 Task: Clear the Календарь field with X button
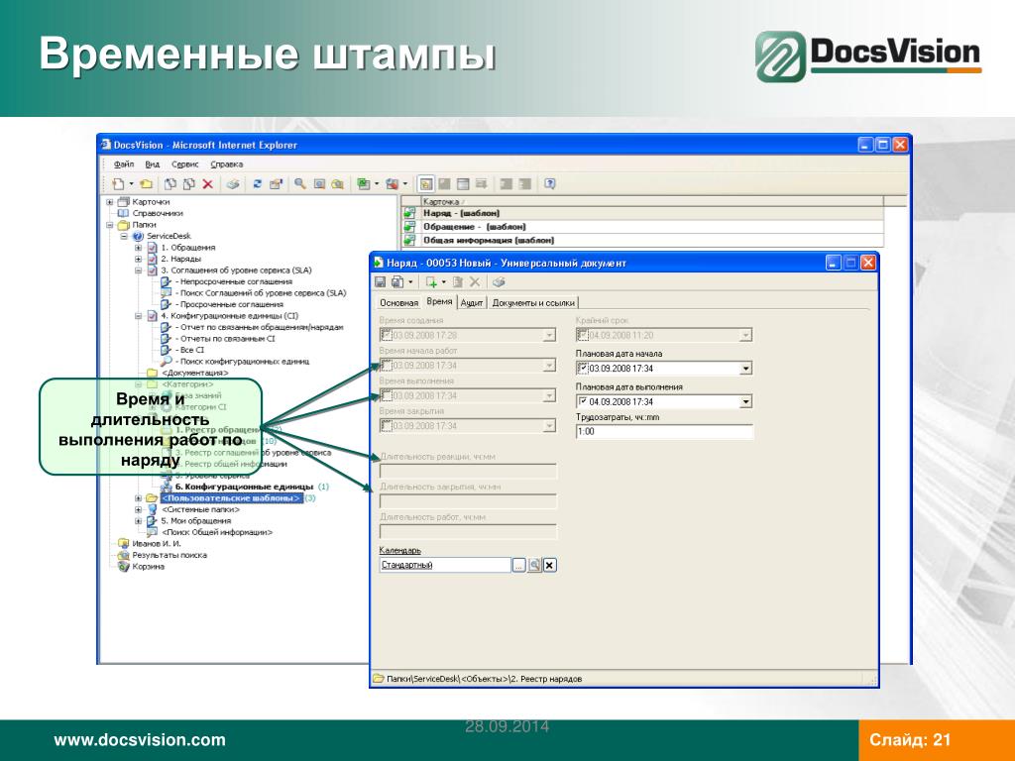pyautogui.click(x=549, y=566)
